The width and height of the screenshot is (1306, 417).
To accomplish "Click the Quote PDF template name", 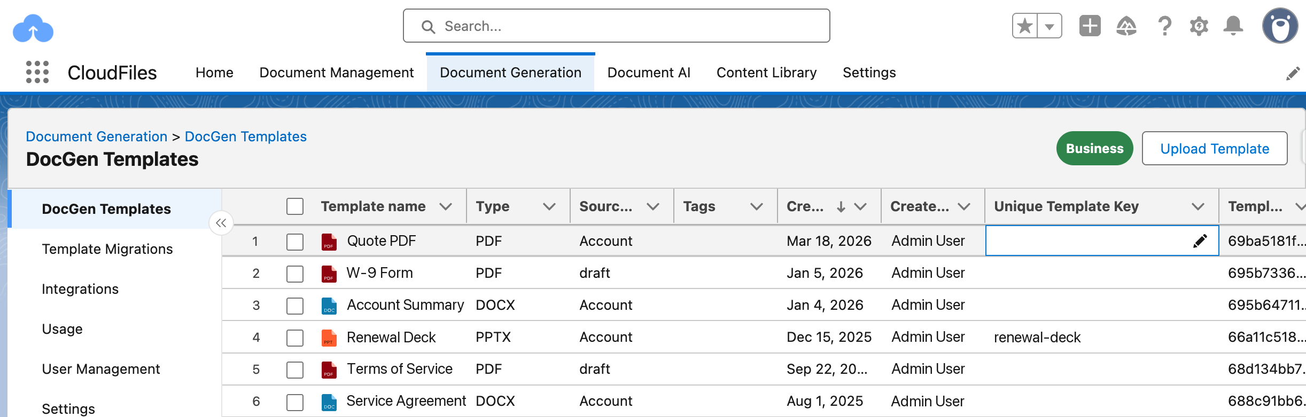I will point(381,241).
